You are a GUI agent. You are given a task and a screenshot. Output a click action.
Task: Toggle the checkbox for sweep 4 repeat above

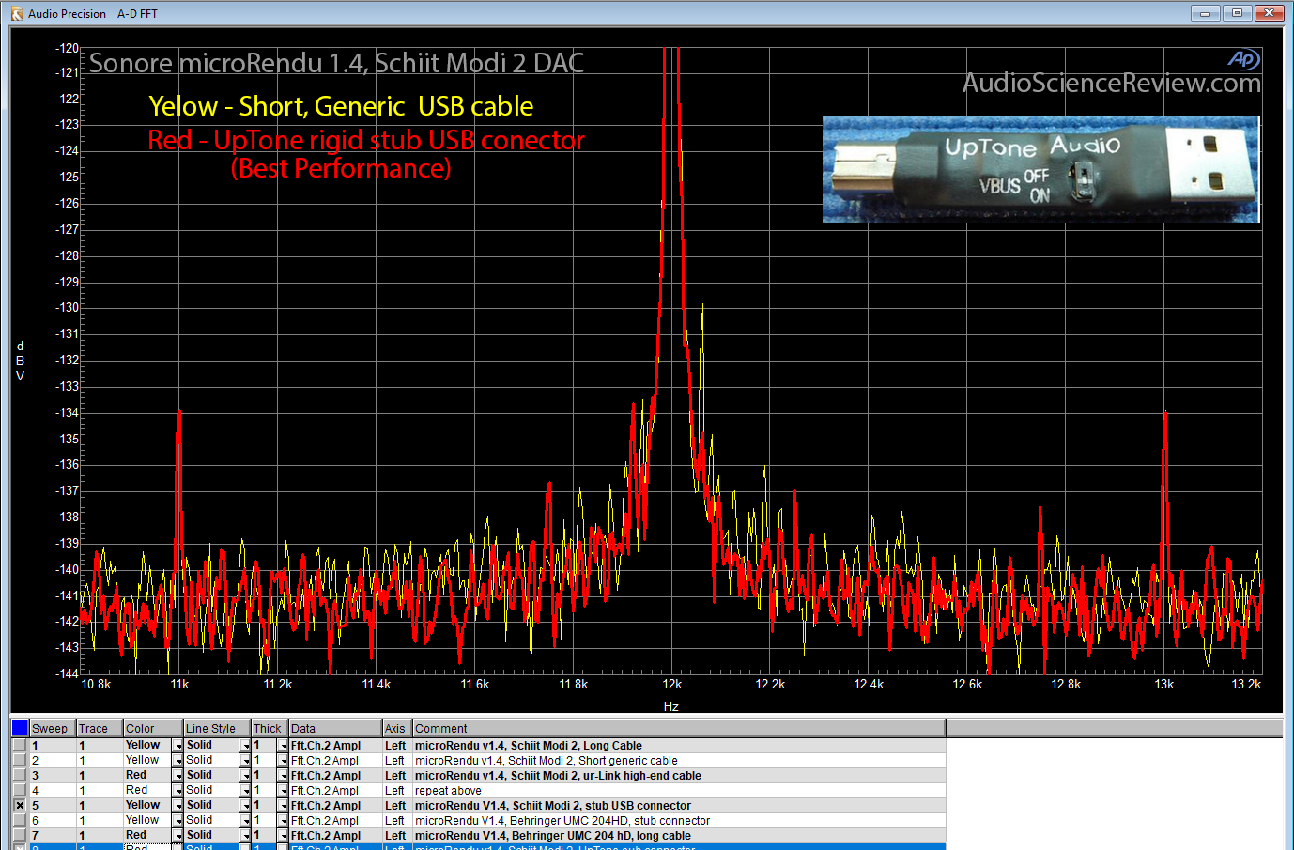(x=20, y=790)
